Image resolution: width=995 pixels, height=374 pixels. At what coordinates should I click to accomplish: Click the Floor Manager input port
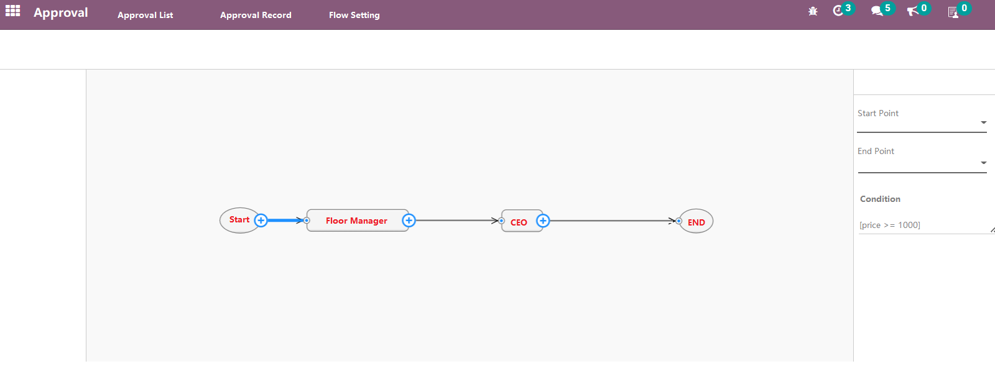click(307, 221)
